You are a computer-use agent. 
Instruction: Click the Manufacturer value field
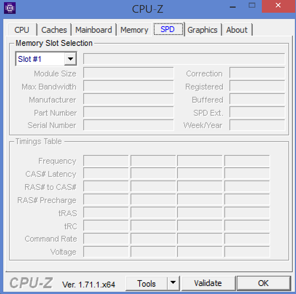point(129,99)
